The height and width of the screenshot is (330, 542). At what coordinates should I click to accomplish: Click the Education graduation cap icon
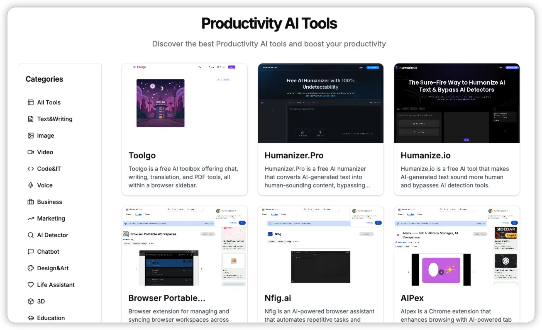tap(31, 318)
